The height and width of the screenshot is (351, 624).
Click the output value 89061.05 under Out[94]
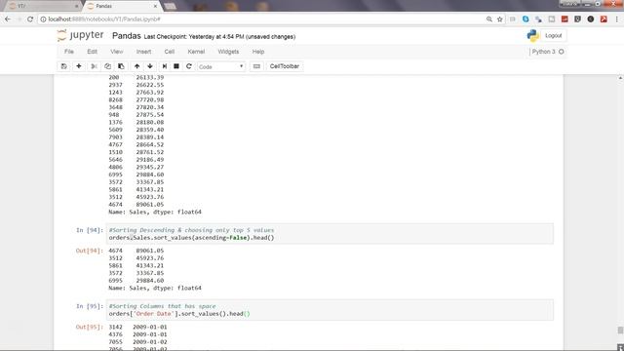click(x=150, y=251)
